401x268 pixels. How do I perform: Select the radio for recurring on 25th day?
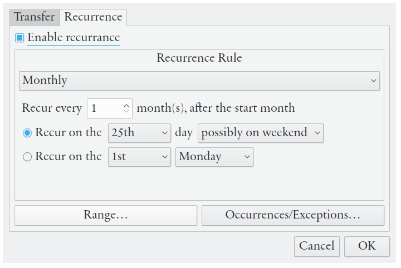27,133
